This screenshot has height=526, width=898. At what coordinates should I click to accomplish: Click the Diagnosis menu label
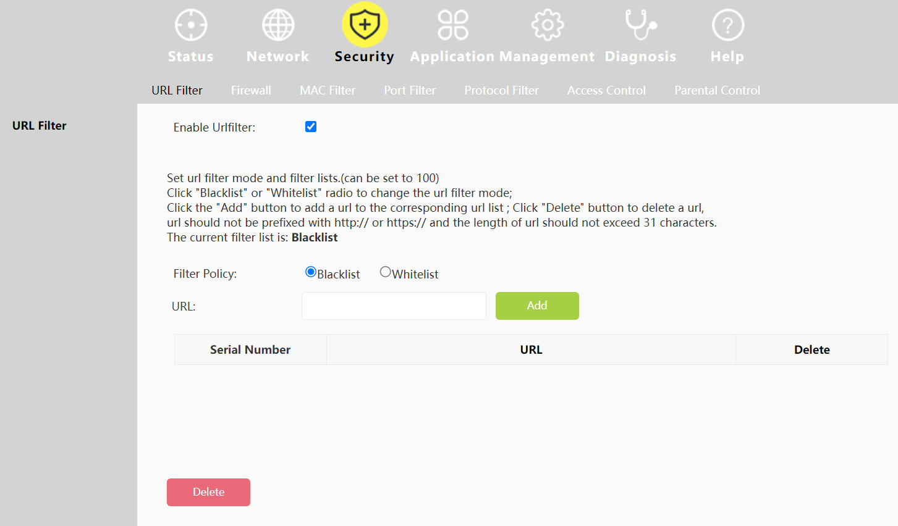pos(640,56)
